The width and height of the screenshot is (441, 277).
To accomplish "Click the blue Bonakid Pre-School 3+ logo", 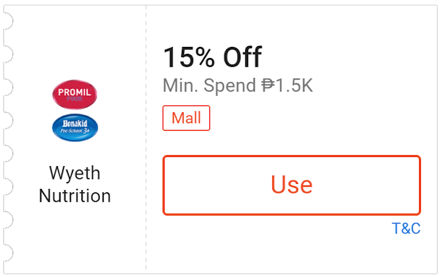I will coord(75,127).
